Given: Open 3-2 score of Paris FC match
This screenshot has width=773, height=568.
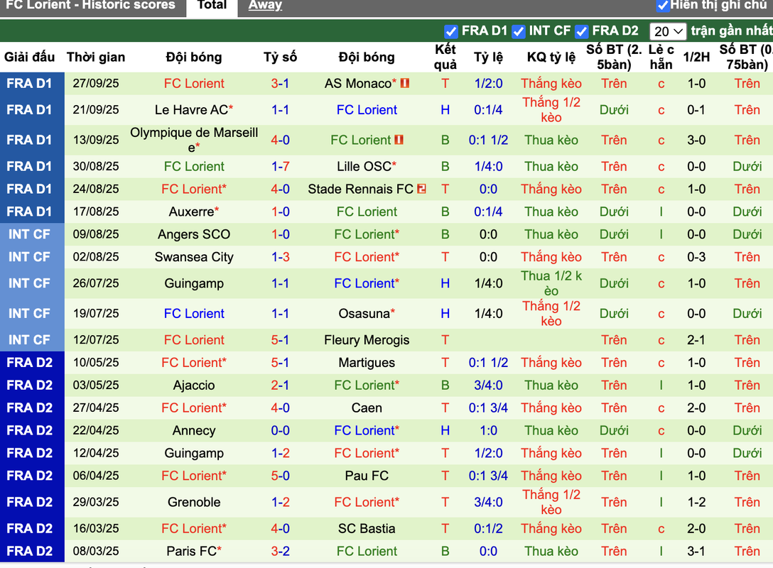Looking at the screenshot, I should pos(280,551).
